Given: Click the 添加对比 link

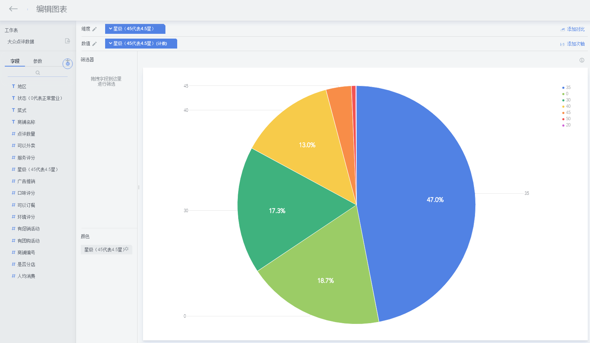Looking at the screenshot, I should pos(576,29).
